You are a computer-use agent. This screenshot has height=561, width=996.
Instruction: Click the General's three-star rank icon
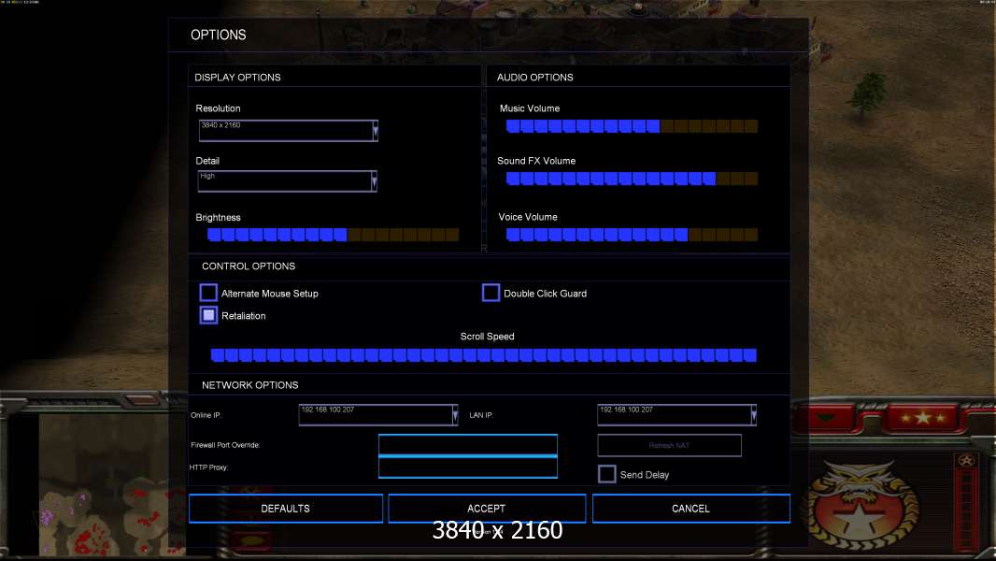pos(922,418)
